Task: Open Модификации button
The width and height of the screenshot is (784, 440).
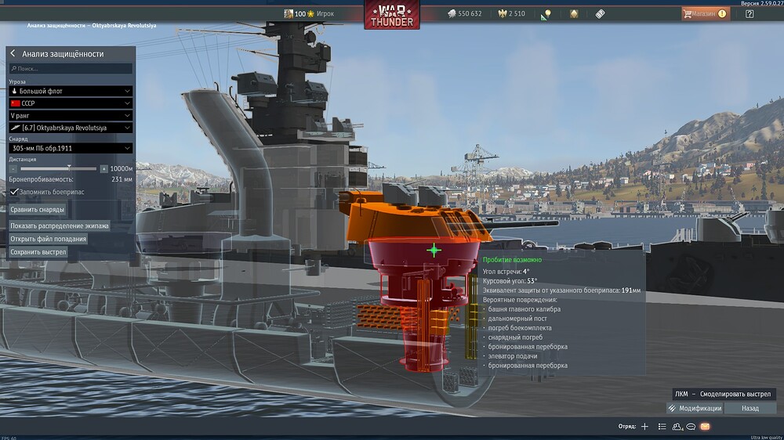Action: click(695, 408)
